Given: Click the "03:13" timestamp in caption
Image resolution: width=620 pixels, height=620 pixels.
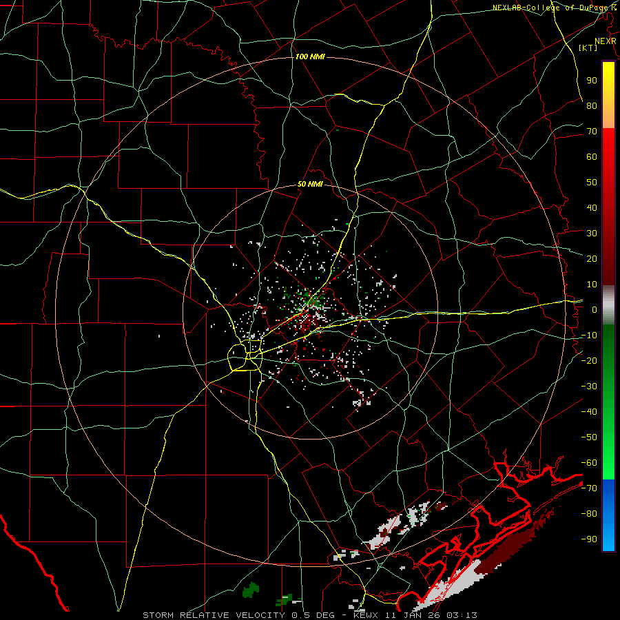Looking at the screenshot, I should pos(462,615).
